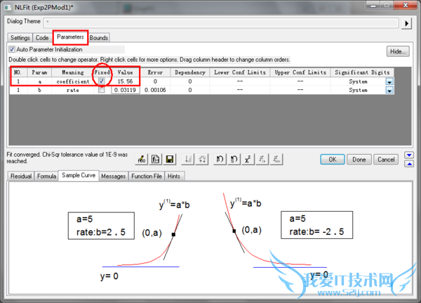This screenshot has width=421, height=303.
Task: Switch to the Function File tab
Action: pyautogui.click(x=147, y=176)
